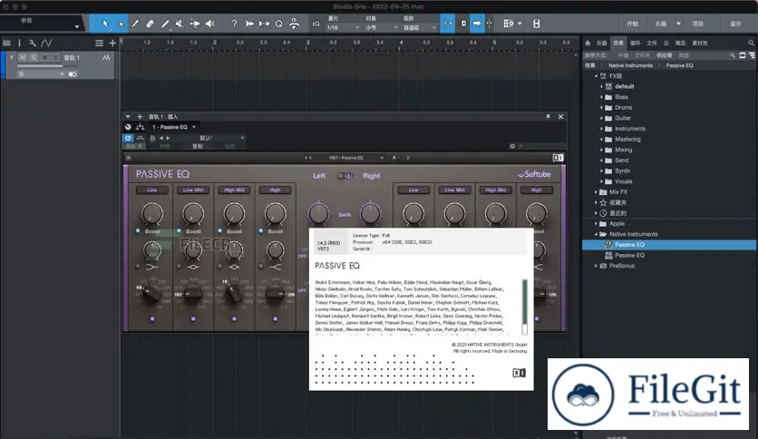Solo track 1 with S button
758x439 pixels.
(34, 57)
